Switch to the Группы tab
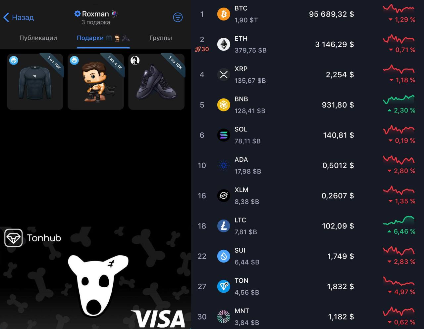 click(161, 38)
